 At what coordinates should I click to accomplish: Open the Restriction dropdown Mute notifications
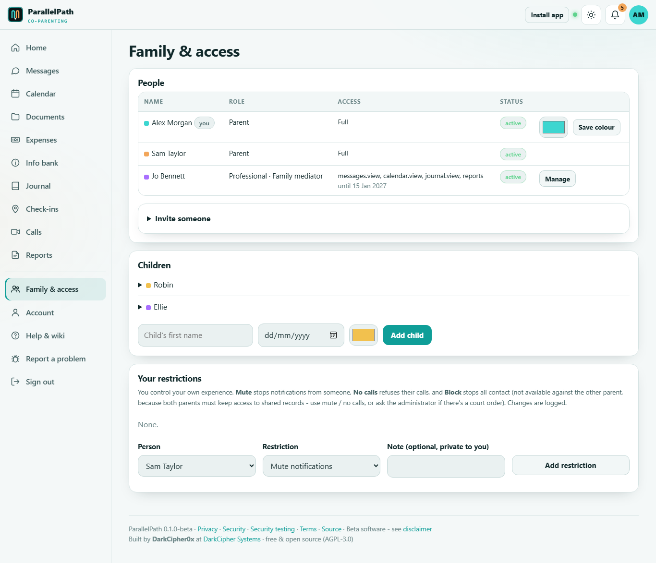321,466
